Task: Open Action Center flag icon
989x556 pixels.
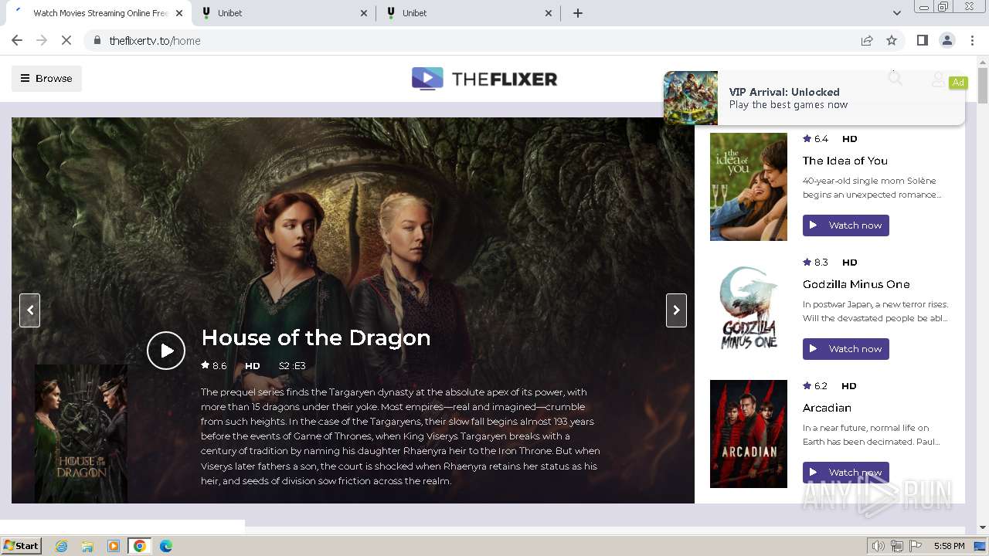Action: coord(914,546)
